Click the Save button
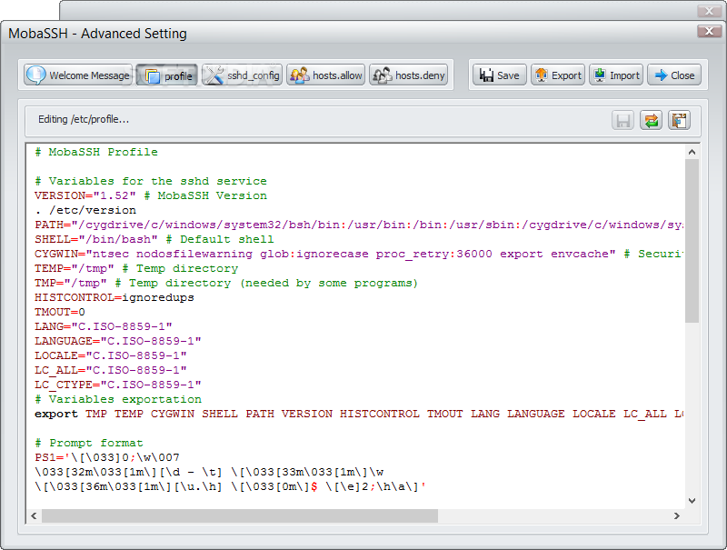The height and width of the screenshot is (550, 727). [x=499, y=75]
